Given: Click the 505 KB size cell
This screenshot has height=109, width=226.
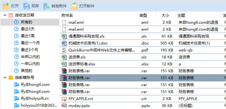Looking at the screenshot, I should pos(167,43).
